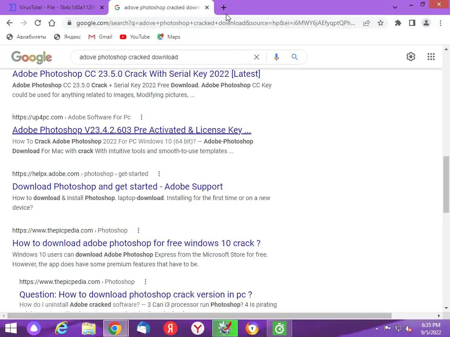
Task: Click the vertical page scrollbar thumb
Action: pos(446,184)
